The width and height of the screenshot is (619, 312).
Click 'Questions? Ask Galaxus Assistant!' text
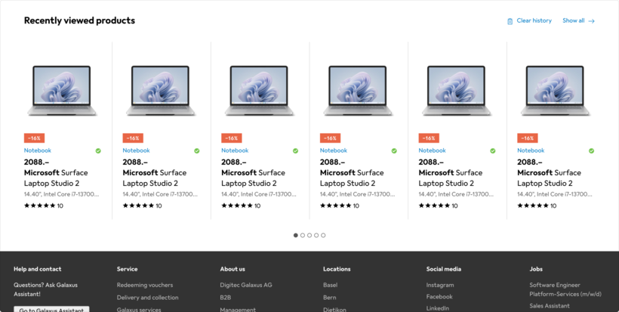pyautogui.click(x=46, y=289)
